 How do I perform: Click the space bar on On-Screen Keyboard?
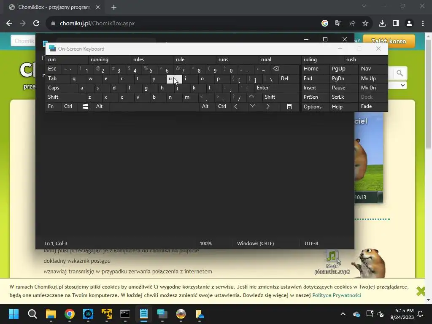[154, 107]
